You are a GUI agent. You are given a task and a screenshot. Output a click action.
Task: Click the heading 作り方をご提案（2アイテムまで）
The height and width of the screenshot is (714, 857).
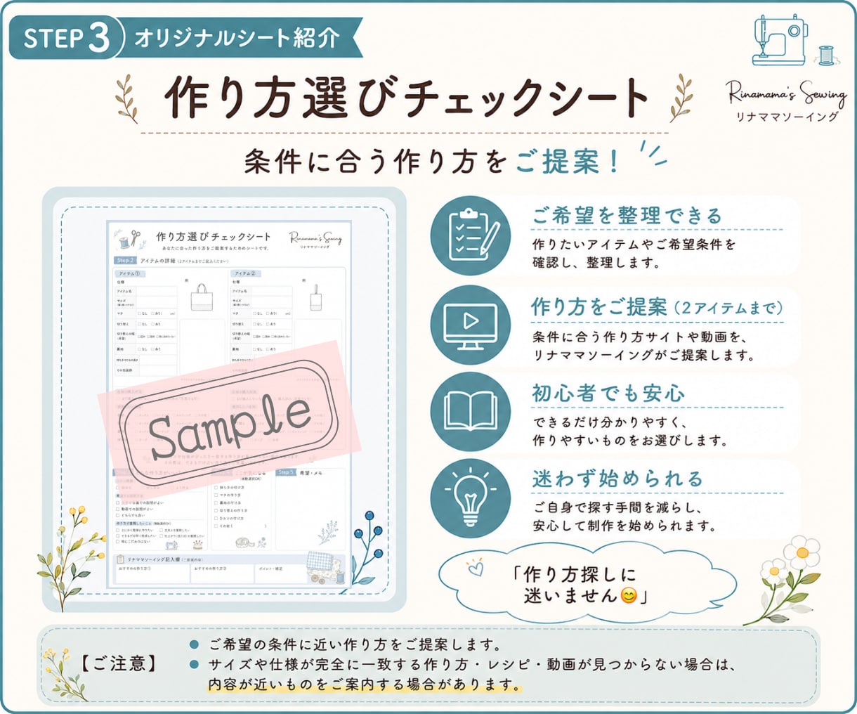click(x=657, y=307)
